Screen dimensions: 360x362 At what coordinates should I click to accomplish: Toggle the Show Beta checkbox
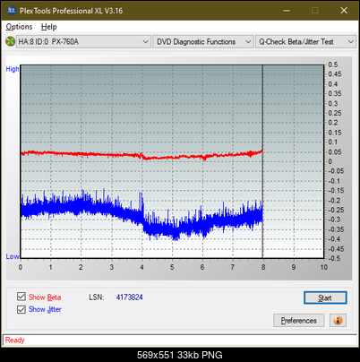21,297
